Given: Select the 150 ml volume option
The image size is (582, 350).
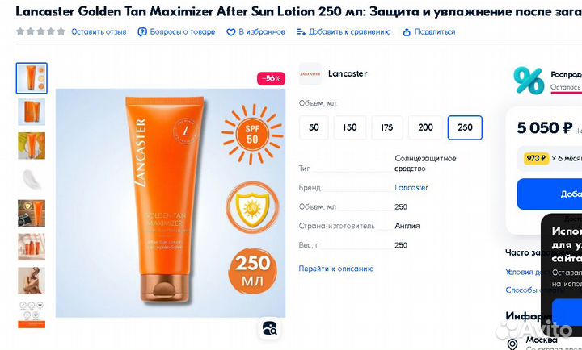Looking at the screenshot, I should 350,127.
